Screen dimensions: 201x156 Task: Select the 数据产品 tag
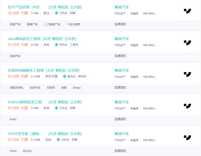point(15,24)
